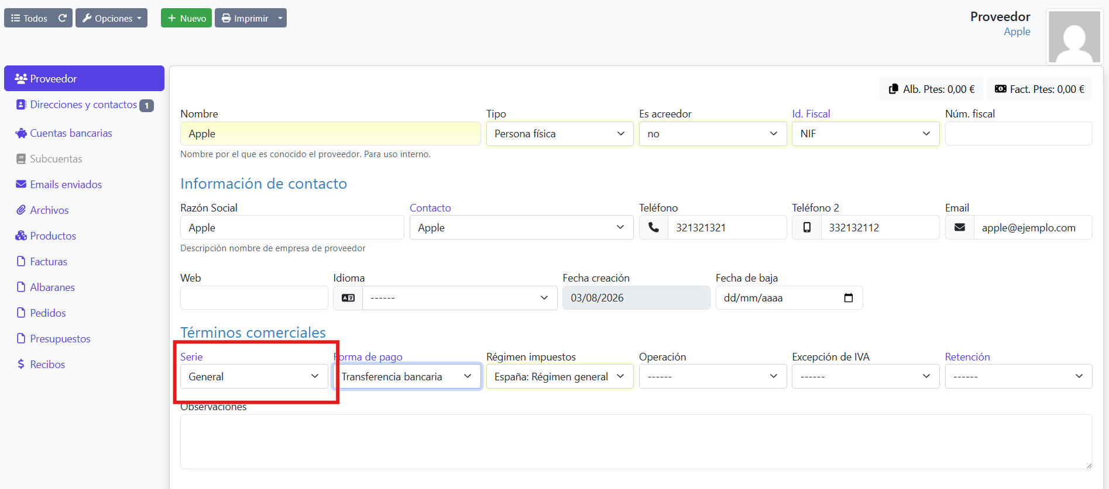Viewport: 1109px width, 489px height.
Task: Open the Excepción de IVA dropdown
Action: pos(866,377)
